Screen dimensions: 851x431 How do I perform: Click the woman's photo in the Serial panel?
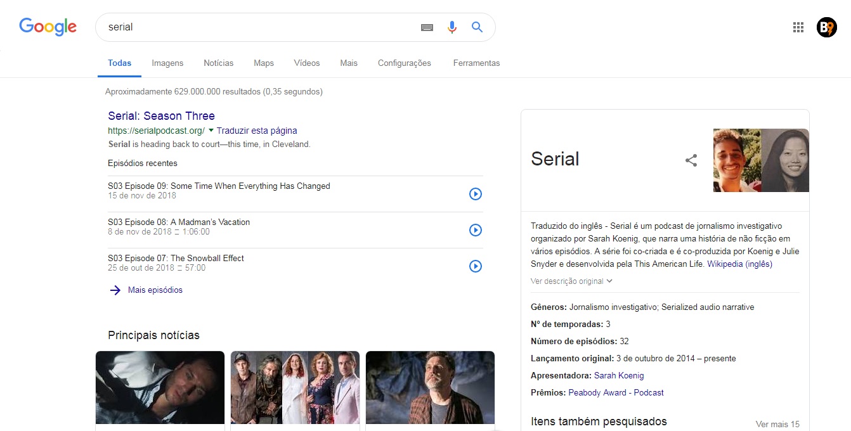pos(785,160)
